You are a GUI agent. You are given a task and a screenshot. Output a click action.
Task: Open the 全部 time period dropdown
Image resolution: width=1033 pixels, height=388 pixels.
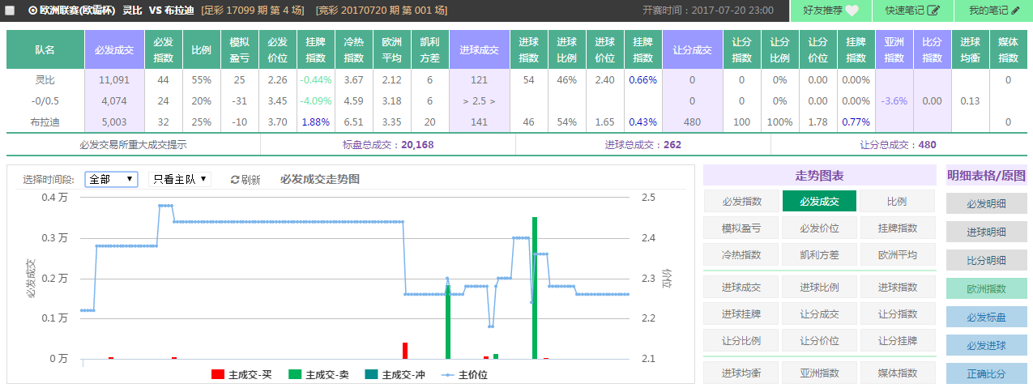pos(111,179)
